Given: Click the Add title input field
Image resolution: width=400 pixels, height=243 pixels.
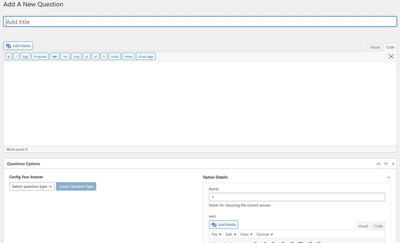Looking at the screenshot, I should point(200,22).
